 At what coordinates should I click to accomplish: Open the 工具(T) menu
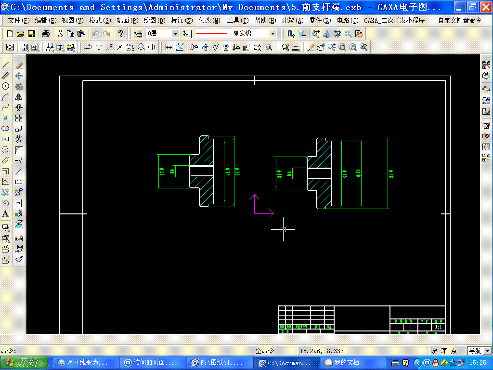[x=238, y=20]
